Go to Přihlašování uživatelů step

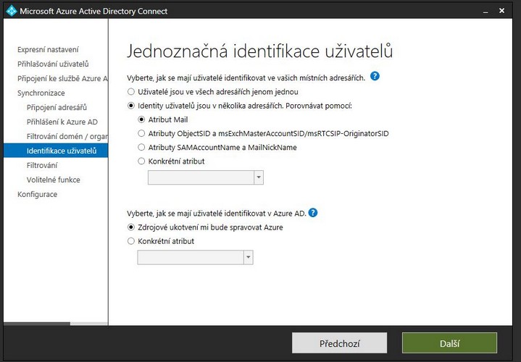click(x=53, y=64)
